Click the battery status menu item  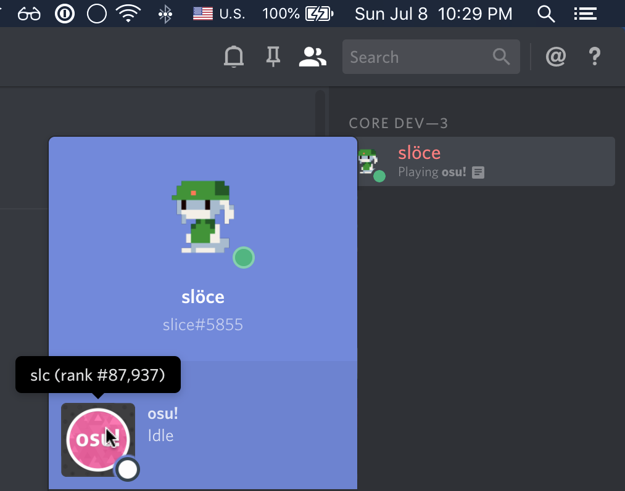(x=298, y=14)
